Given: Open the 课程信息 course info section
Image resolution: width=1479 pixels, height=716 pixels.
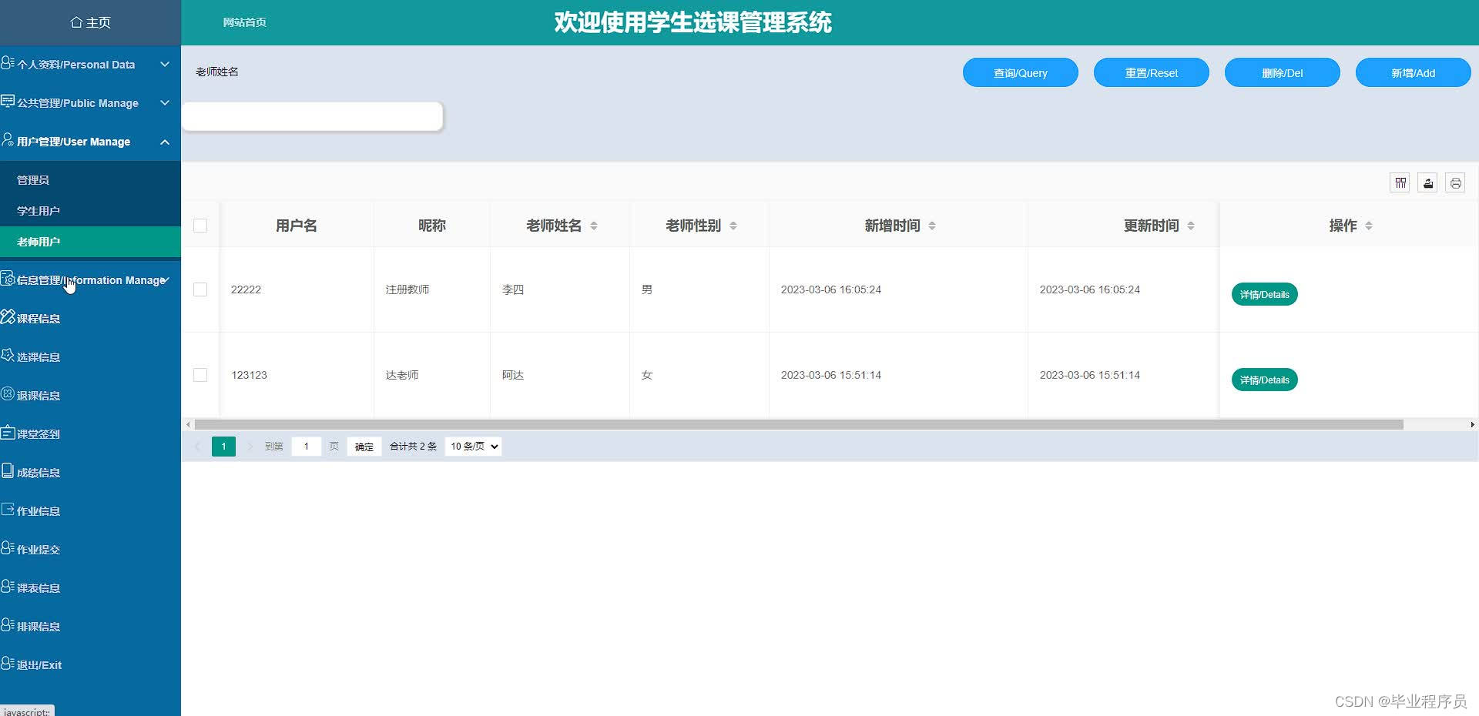Looking at the screenshot, I should click(39, 317).
